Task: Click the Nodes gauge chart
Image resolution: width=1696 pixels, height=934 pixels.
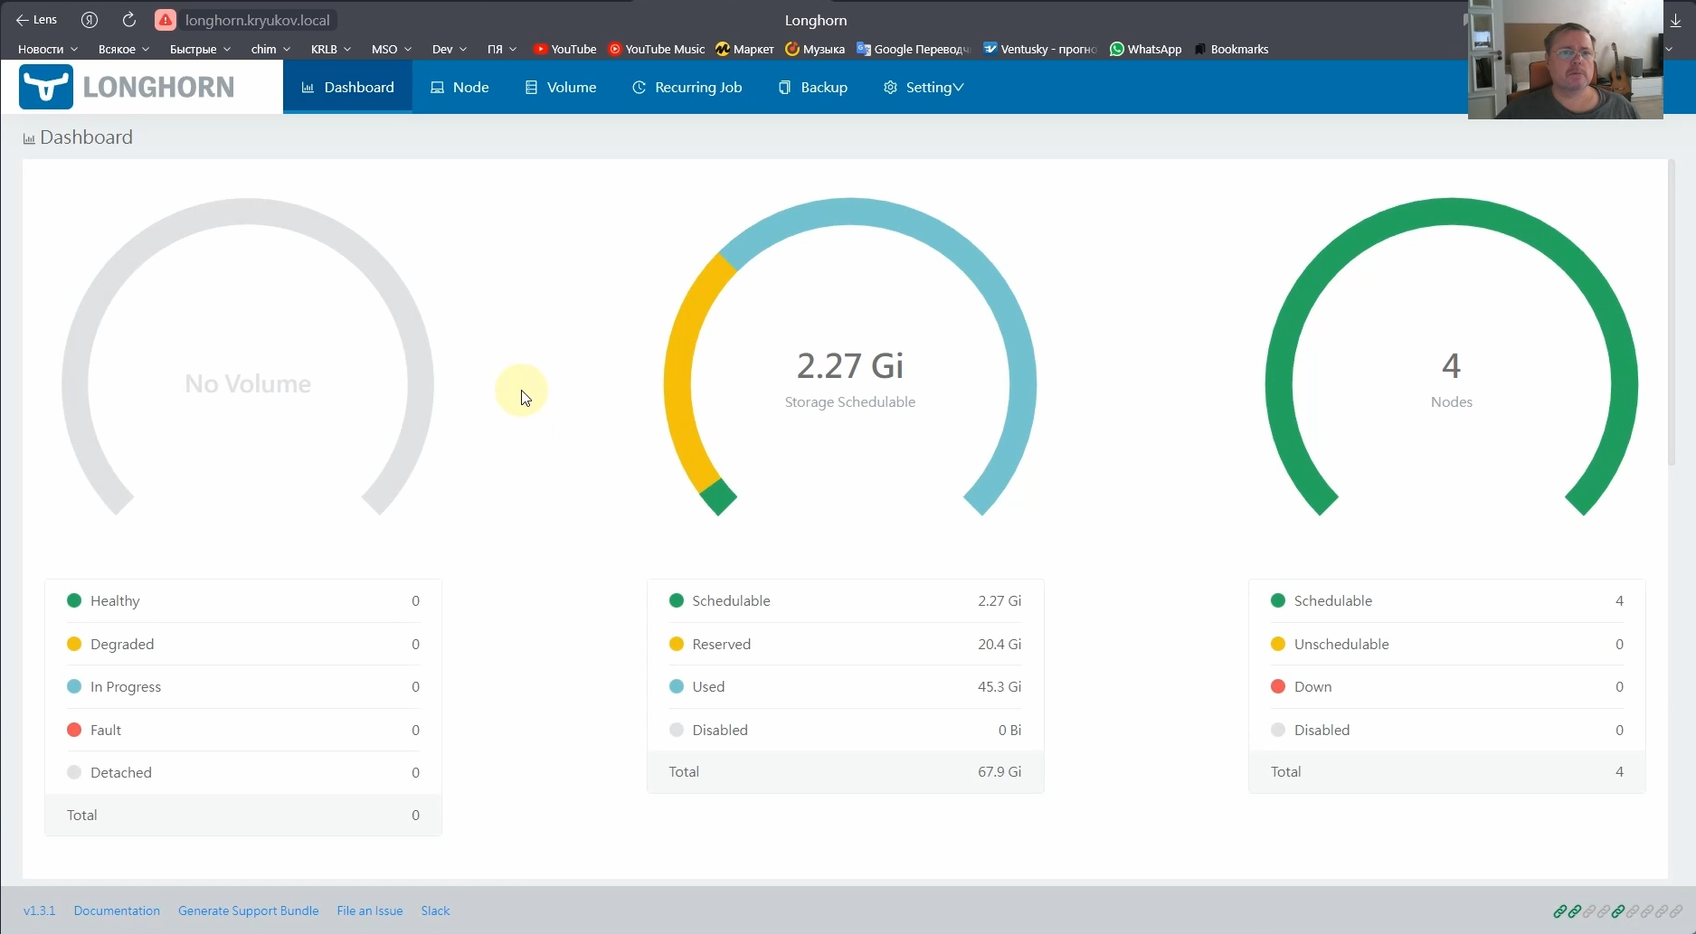Action: click(1451, 357)
